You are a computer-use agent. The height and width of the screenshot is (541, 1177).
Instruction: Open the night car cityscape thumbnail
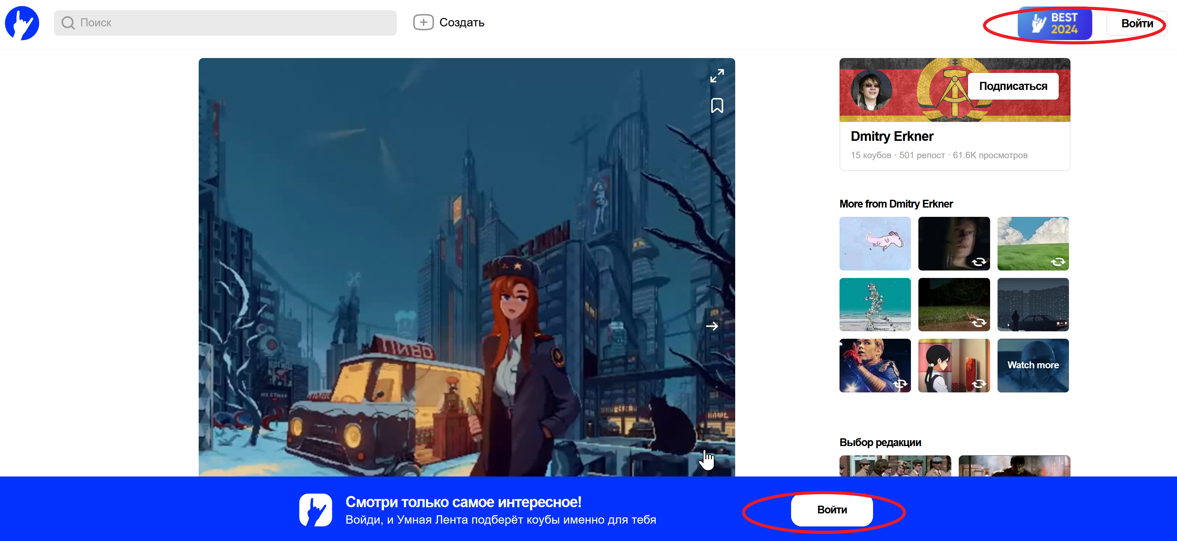pos(1033,305)
